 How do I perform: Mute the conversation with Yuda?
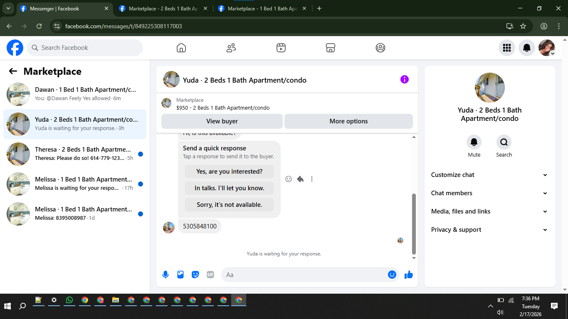coord(474,142)
